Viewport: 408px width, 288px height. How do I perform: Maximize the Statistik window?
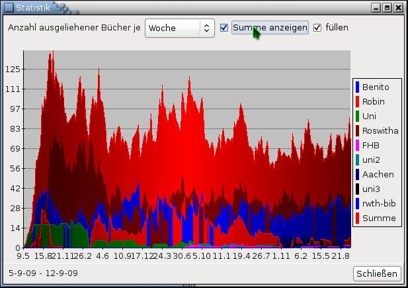387,7
